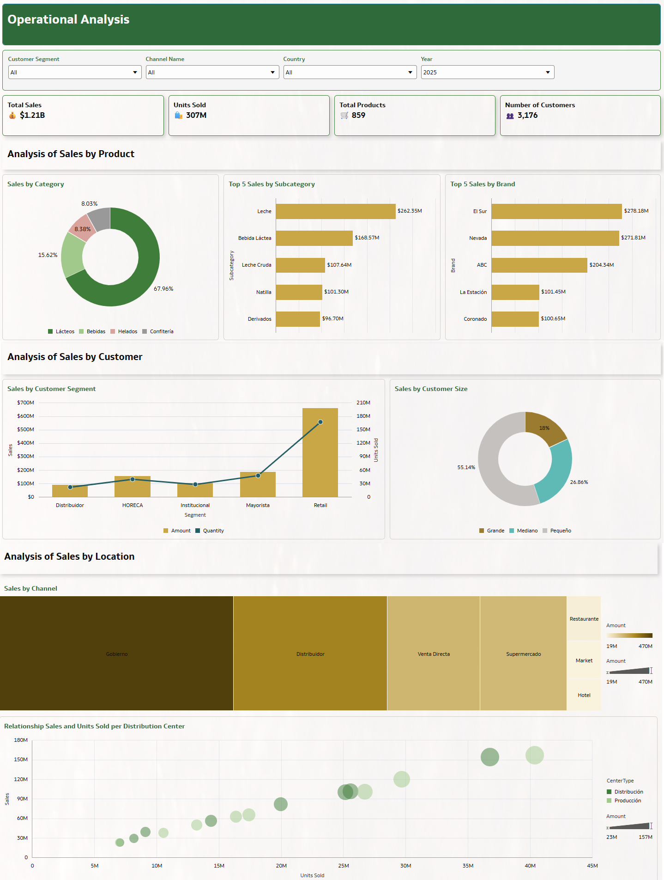Click the Sales by Customer Size heading
Screen dimensions: 664x880
pos(431,389)
